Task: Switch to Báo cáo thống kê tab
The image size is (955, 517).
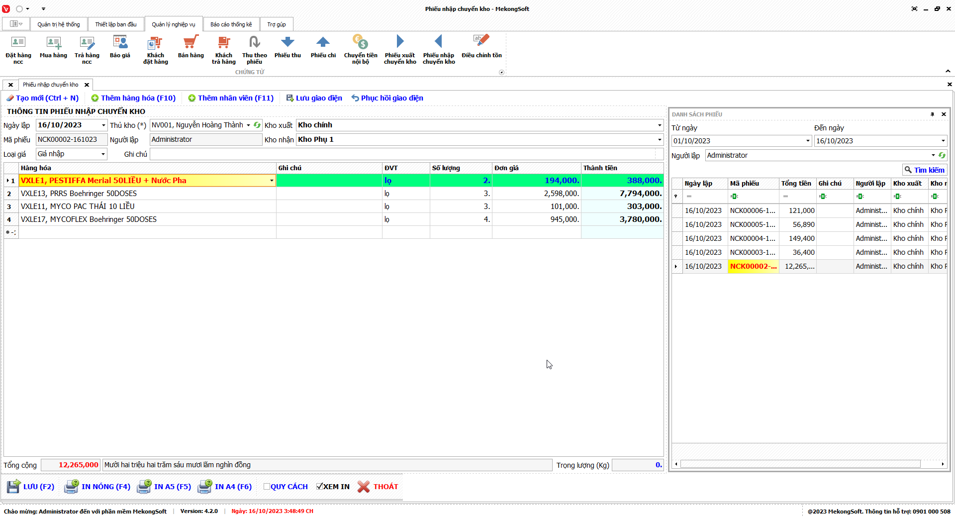Action: (x=231, y=24)
